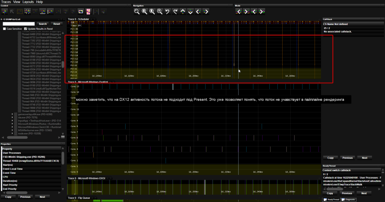Click the underlined colored bars icon in Control toolbar
Screen dimensions: 385x202
pos(42,12)
